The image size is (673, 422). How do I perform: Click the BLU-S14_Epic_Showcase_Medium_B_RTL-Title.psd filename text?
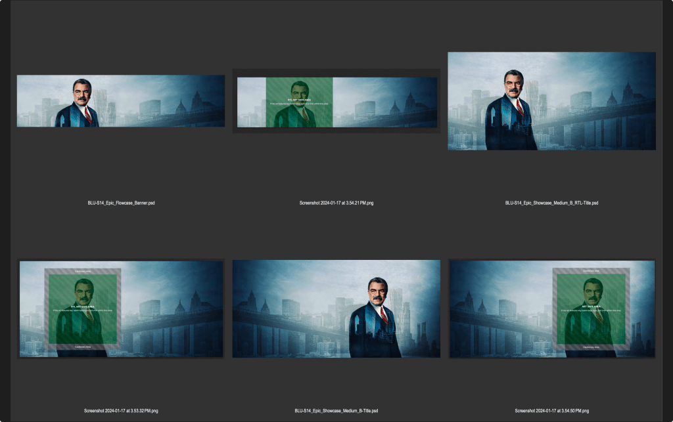551,203
